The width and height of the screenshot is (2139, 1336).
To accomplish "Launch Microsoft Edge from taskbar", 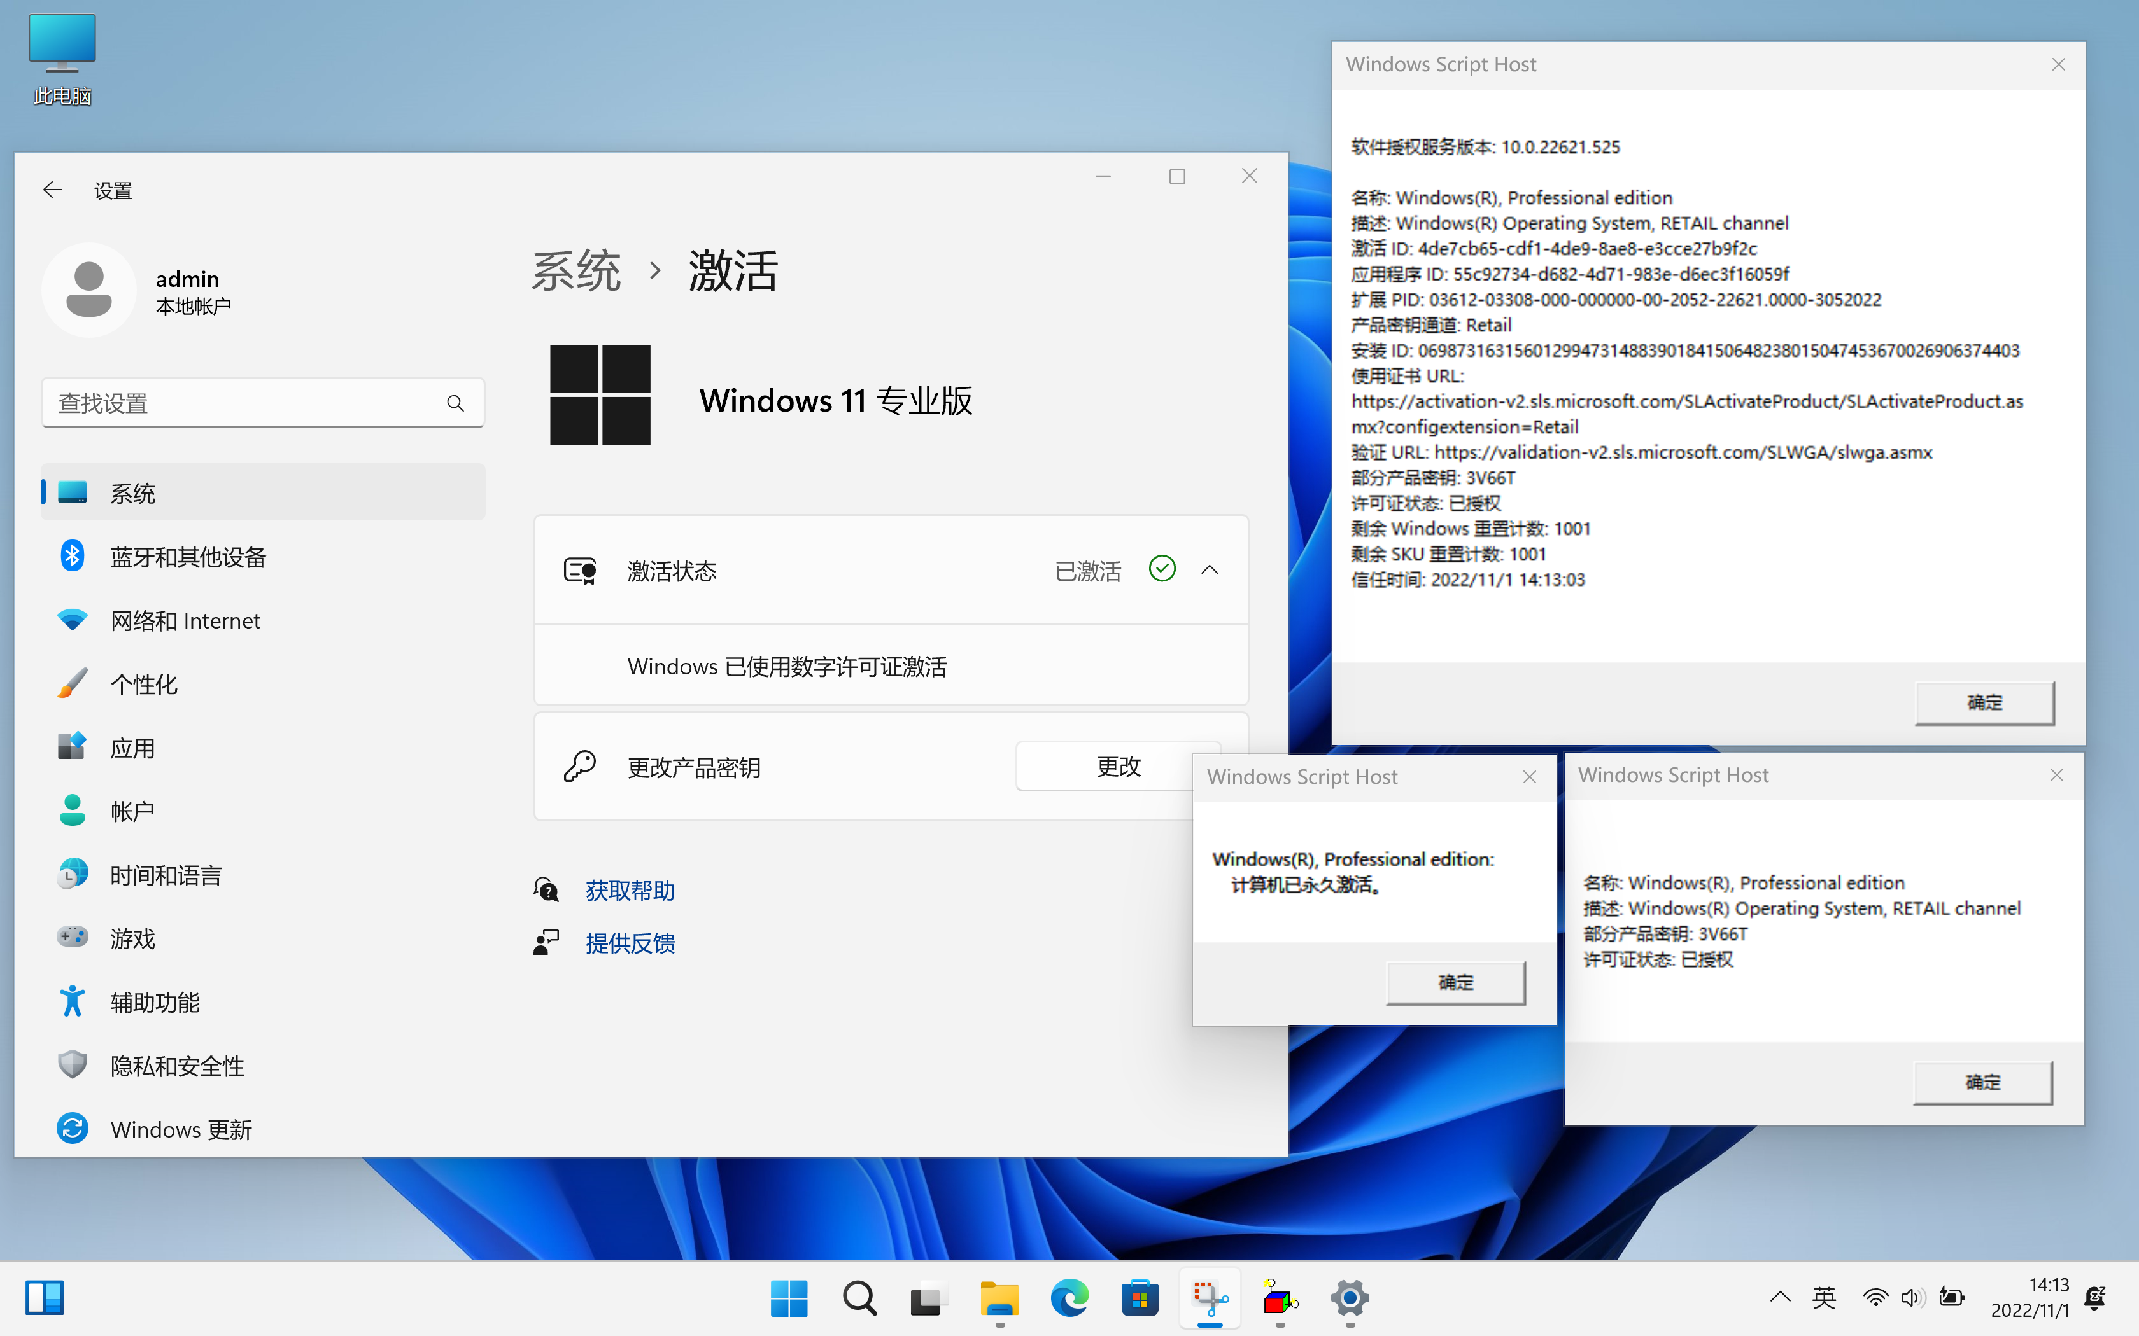I will (x=1069, y=1298).
